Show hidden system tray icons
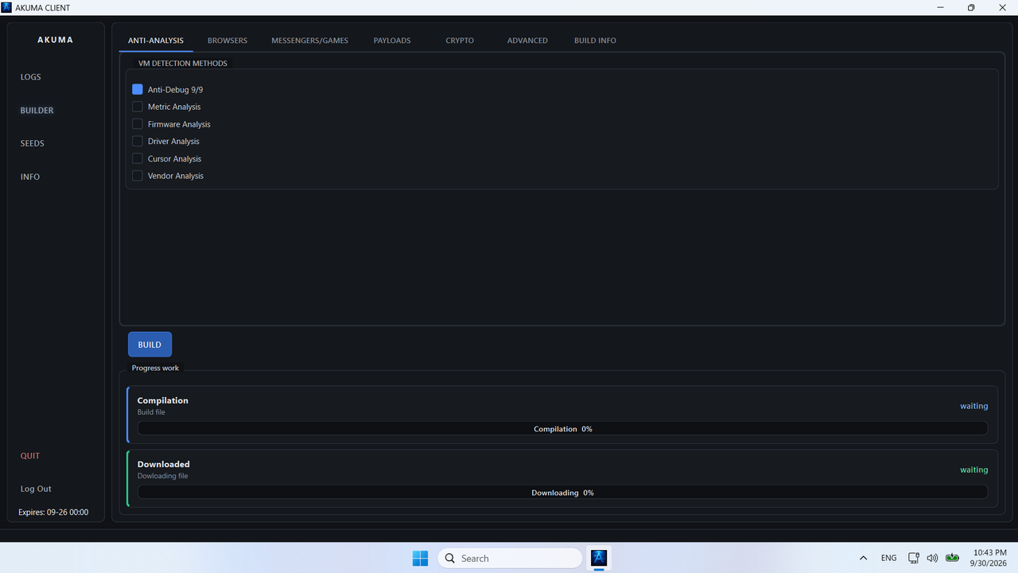Screen dimensions: 1018x573 point(864,558)
